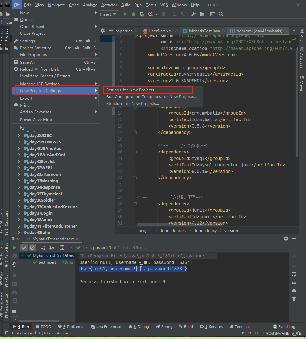Close the pom.xml editor tab
This screenshot has height=339, width=306.
[286, 31]
